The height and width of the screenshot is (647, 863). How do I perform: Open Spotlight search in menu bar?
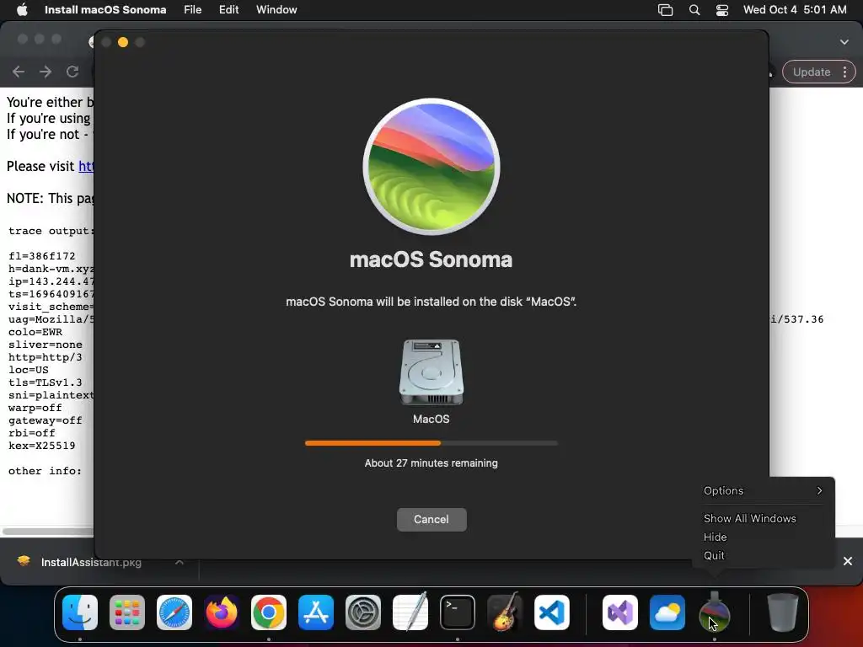coord(694,10)
